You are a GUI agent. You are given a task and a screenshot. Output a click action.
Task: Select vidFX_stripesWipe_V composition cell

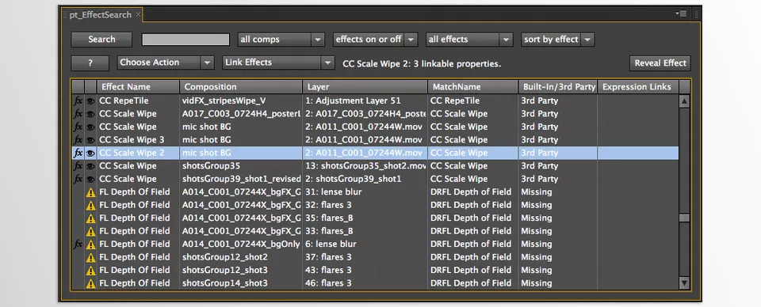click(224, 100)
